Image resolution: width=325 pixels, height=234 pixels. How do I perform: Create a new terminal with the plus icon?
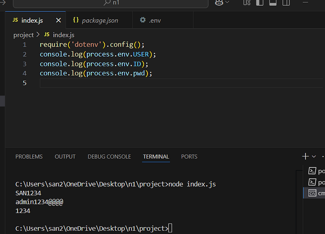[x=305, y=156]
